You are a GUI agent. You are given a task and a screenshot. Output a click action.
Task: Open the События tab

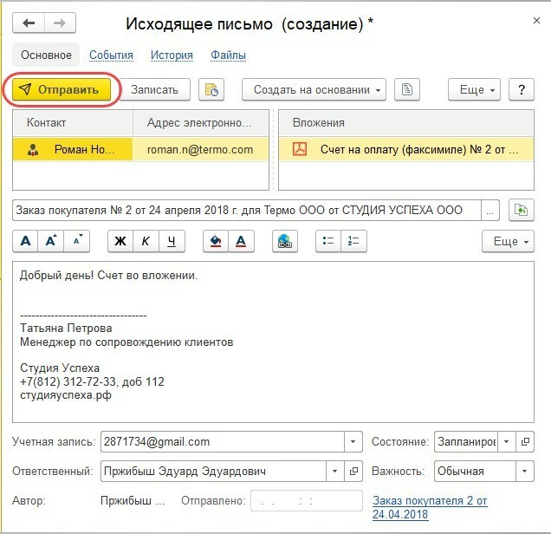point(111,55)
